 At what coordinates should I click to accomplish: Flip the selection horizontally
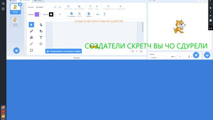click(x=98, y=14)
